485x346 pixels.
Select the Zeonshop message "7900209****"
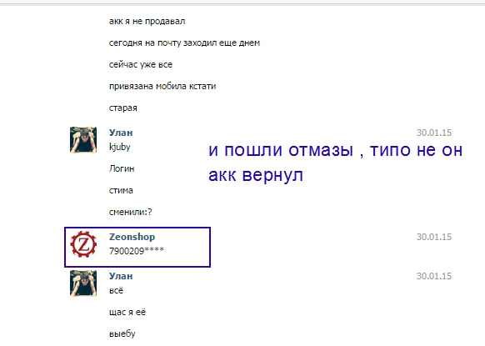(137, 251)
